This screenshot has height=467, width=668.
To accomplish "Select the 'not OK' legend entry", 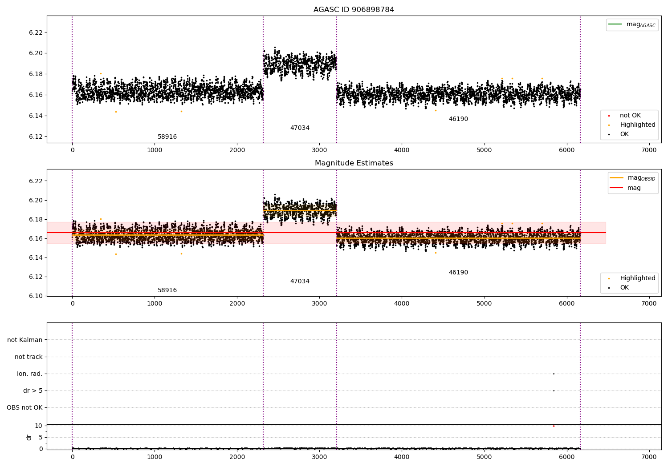I will [x=625, y=115].
